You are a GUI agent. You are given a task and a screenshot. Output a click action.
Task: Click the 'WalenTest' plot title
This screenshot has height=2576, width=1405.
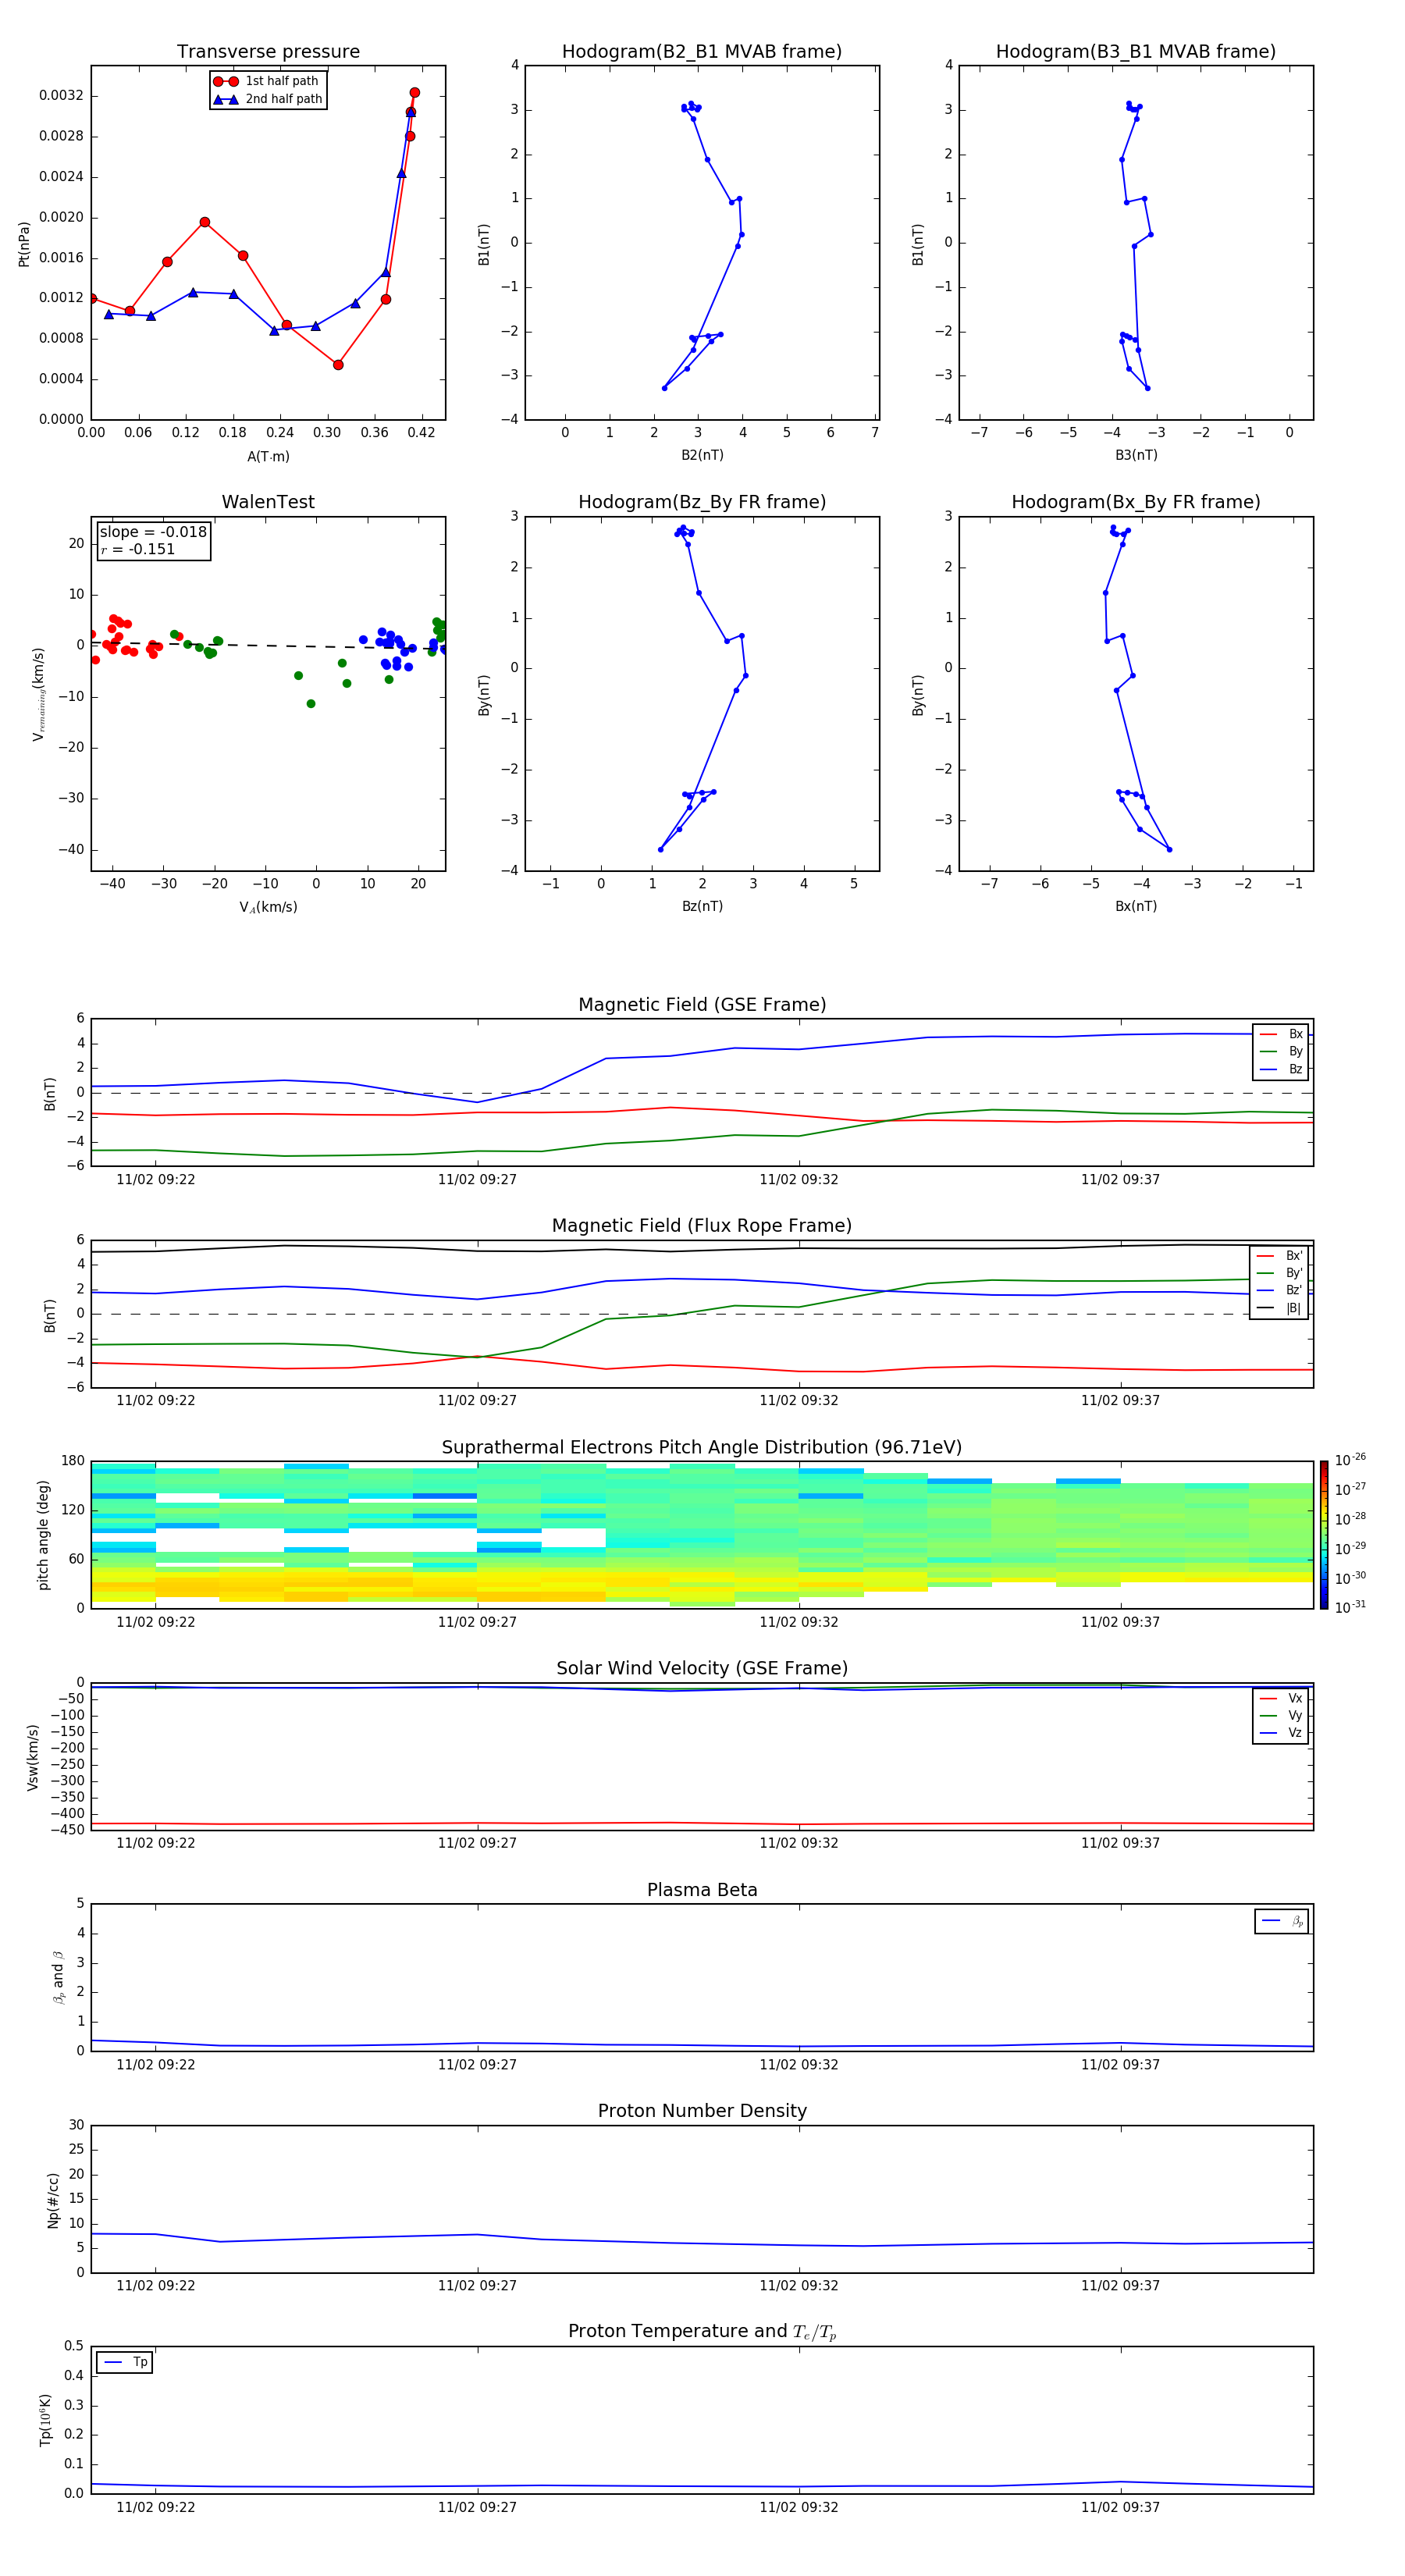(x=268, y=502)
